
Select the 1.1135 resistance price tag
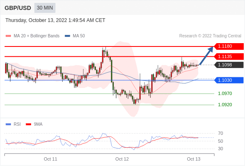[x=229, y=56]
